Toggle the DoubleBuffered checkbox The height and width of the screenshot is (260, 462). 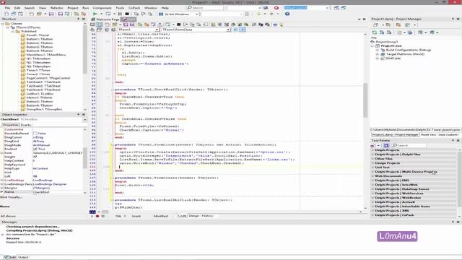pyautogui.click(x=35, y=133)
